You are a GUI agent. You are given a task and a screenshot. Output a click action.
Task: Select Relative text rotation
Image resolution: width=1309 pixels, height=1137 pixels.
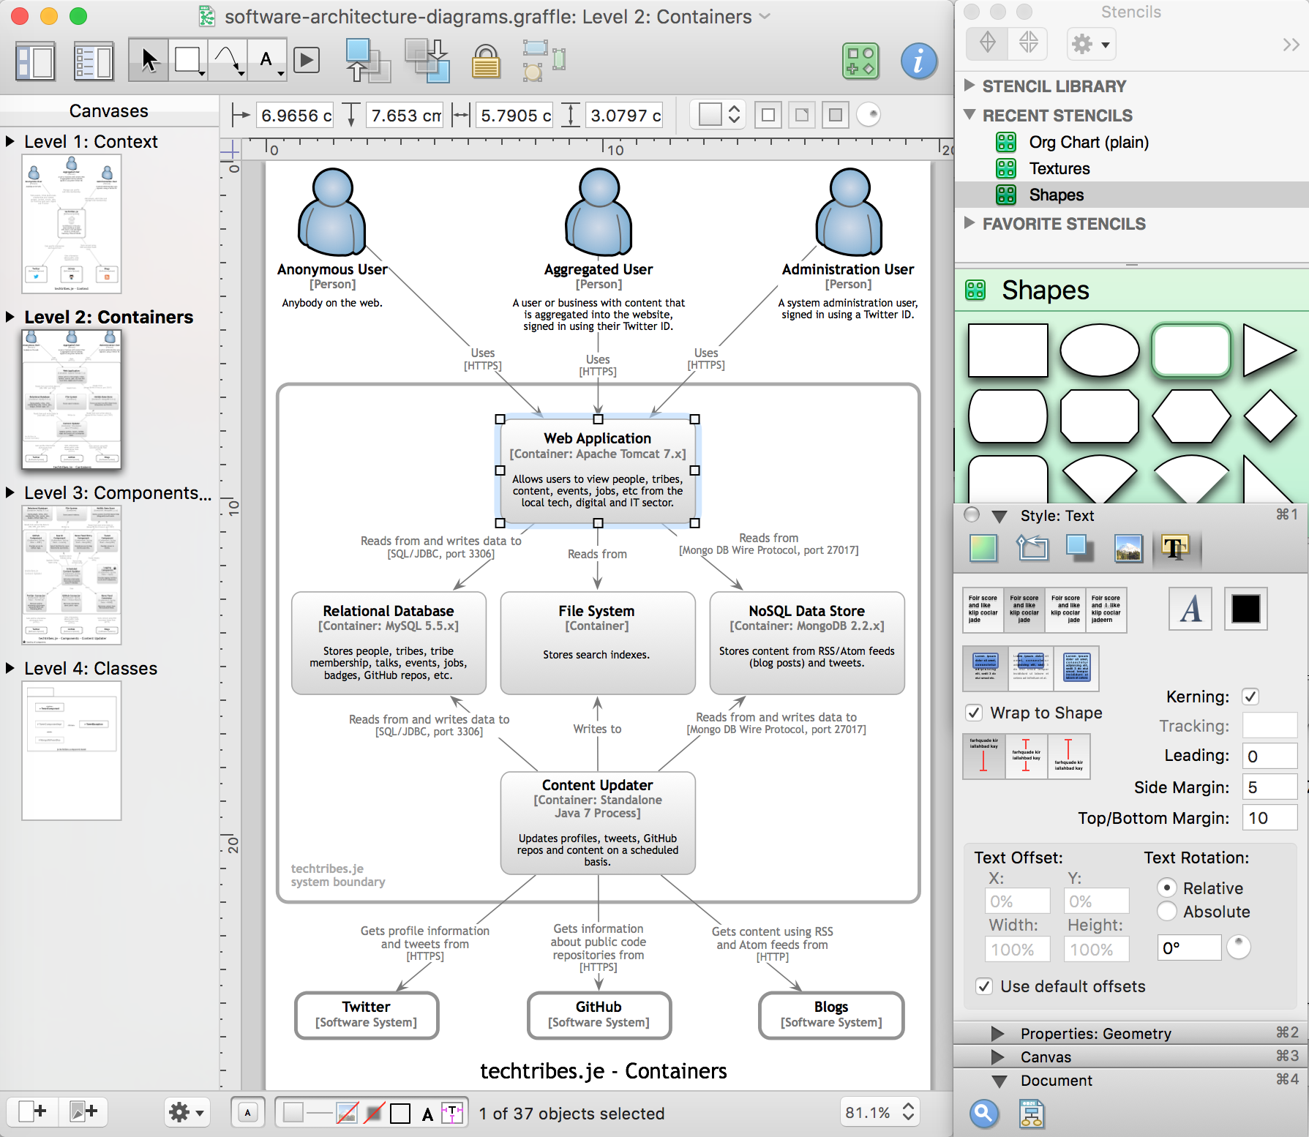pyautogui.click(x=1167, y=888)
